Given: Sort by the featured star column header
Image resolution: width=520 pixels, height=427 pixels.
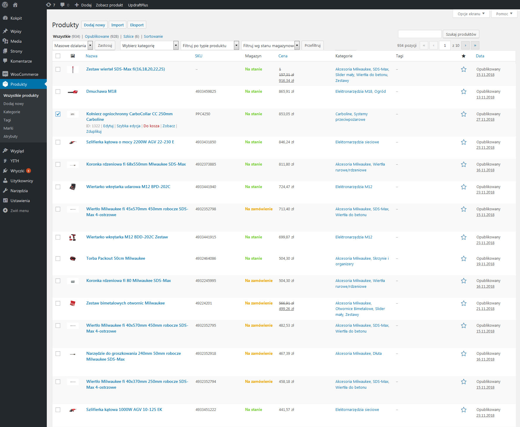Looking at the screenshot, I should (464, 56).
